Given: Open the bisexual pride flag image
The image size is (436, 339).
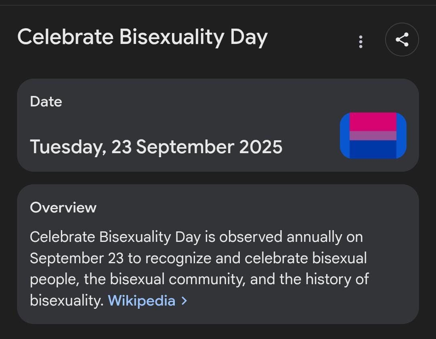Looking at the screenshot, I should tap(373, 135).
